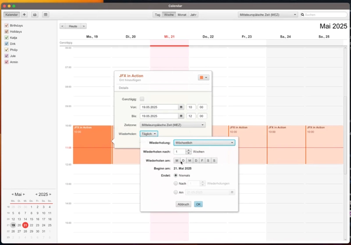Click the Heute button
The image size is (351, 245).
(x=73, y=26)
